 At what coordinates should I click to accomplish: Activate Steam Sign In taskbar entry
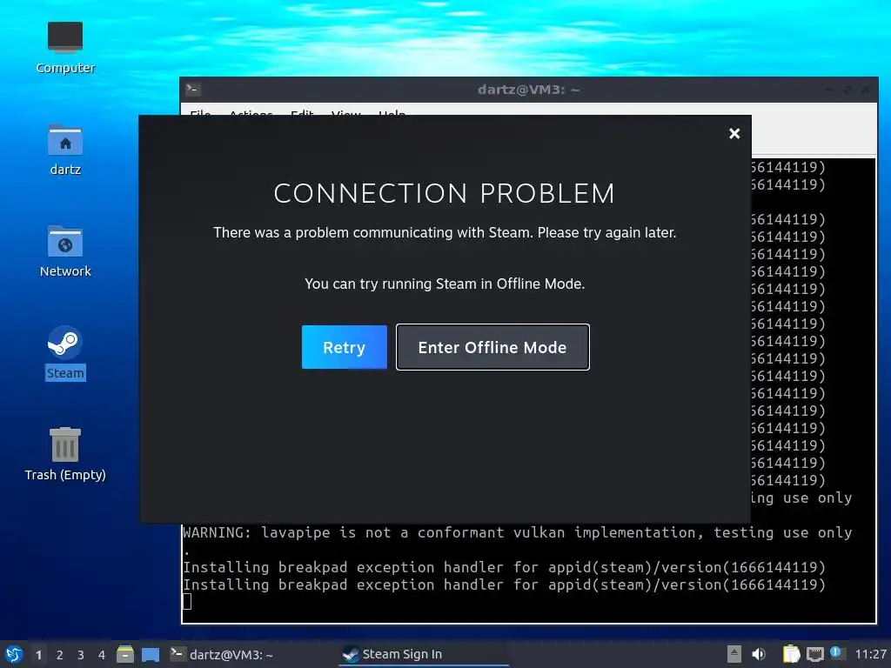pyautogui.click(x=424, y=654)
